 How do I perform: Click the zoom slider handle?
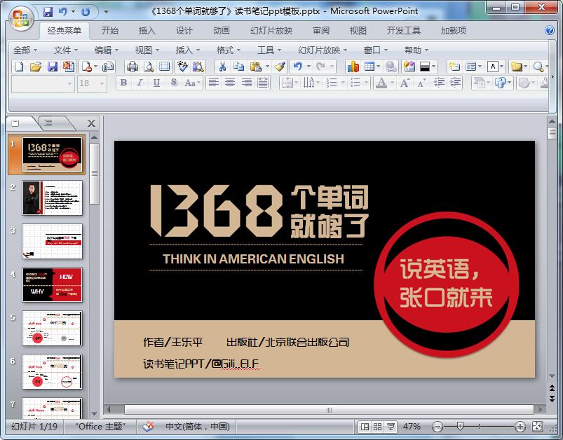pyautogui.click(x=460, y=427)
